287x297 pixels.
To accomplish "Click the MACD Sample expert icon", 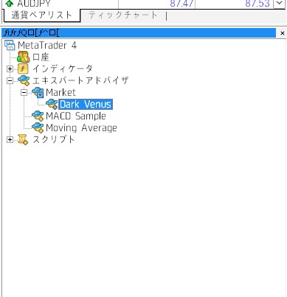I will tap(38, 116).
